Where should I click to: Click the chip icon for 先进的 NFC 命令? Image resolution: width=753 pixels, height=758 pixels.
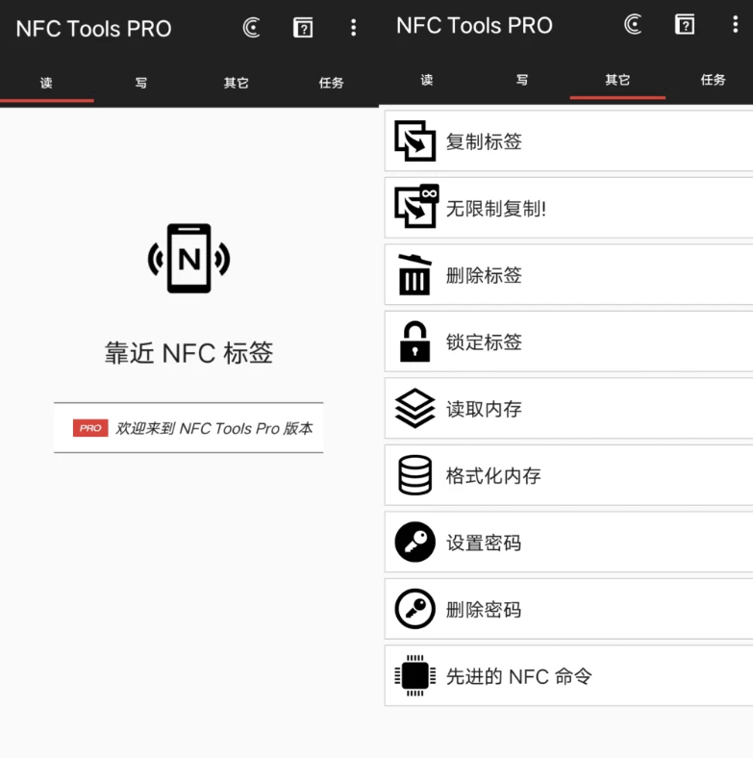(x=415, y=675)
